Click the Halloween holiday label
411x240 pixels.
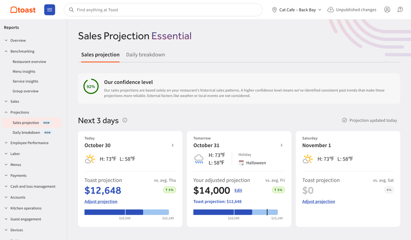pyautogui.click(x=256, y=163)
